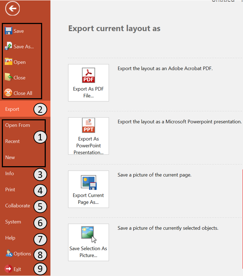Go to the Print section
The width and height of the screenshot is (243, 276).
[10, 189]
